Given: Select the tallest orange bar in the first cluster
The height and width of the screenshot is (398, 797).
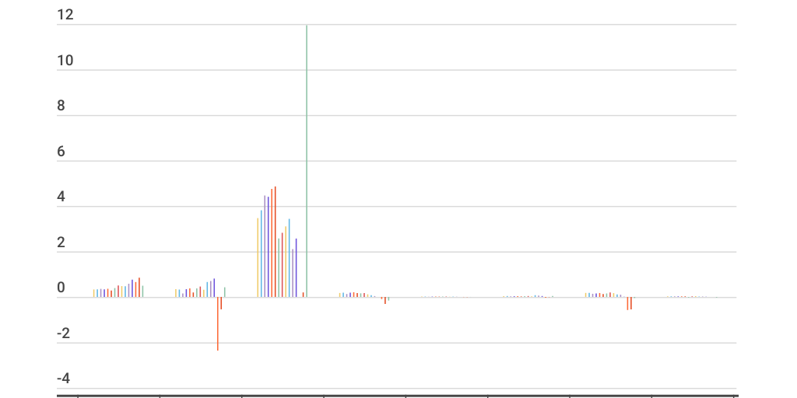Looking at the screenshot, I should click(x=139, y=288).
